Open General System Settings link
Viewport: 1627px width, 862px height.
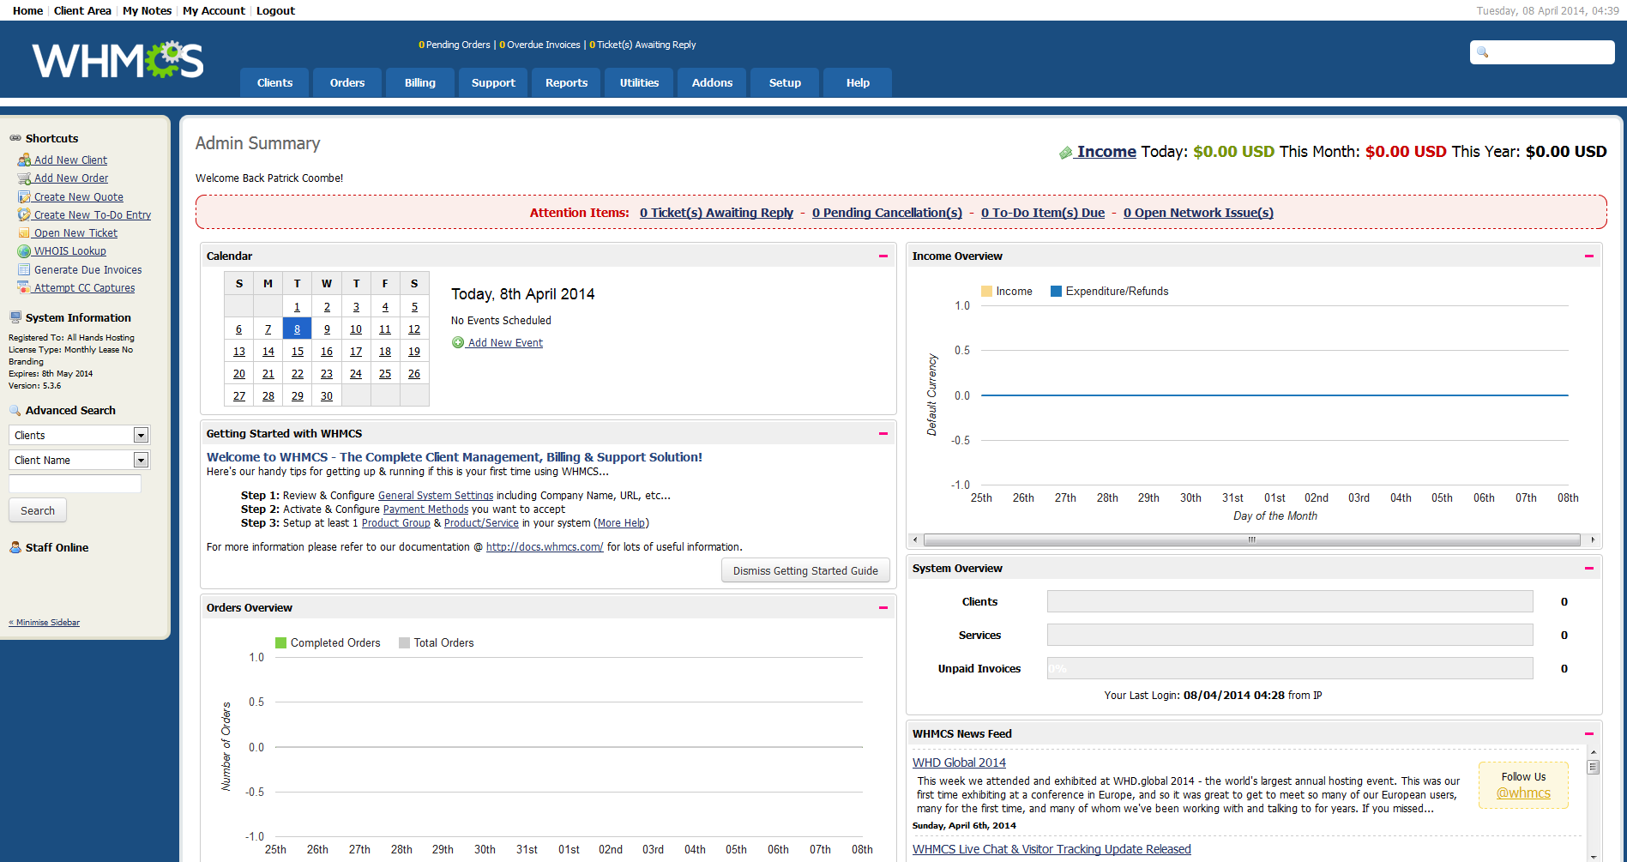pyautogui.click(x=436, y=496)
